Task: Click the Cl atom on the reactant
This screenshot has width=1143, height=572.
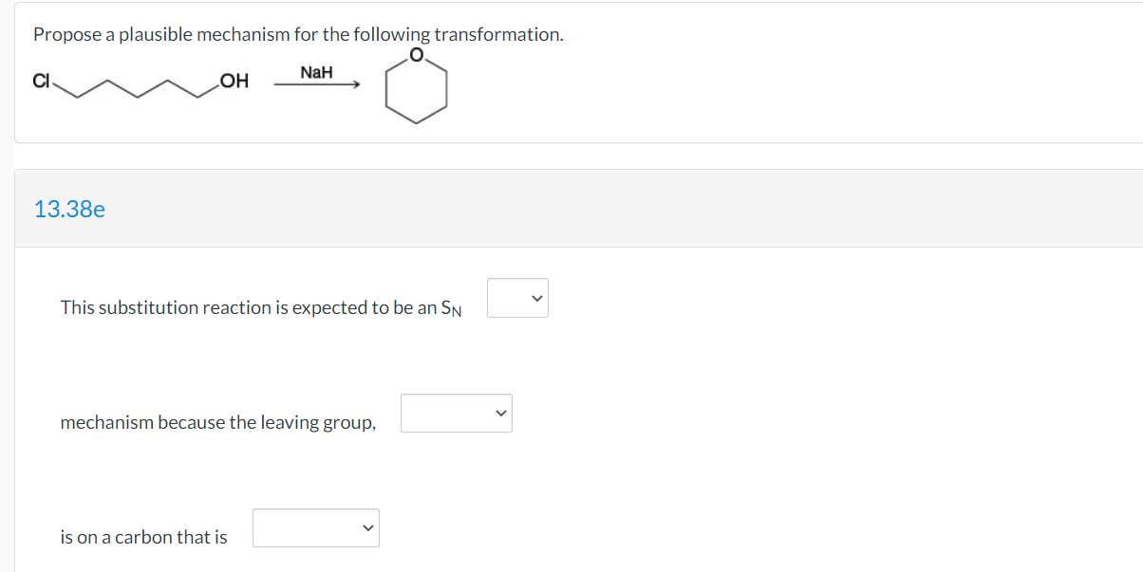Action: coord(41,81)
